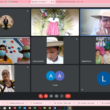Click the present screen icon

pos(56,96)
